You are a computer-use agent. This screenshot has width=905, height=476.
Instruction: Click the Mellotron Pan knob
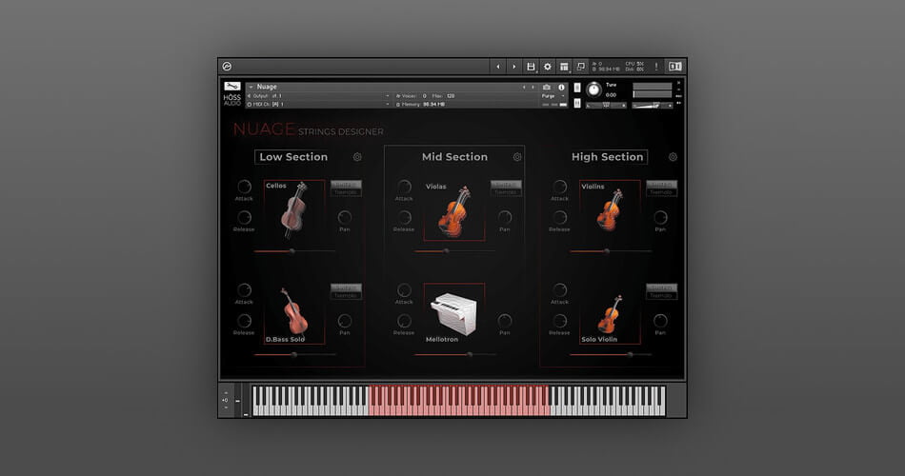tap(505, 321)
